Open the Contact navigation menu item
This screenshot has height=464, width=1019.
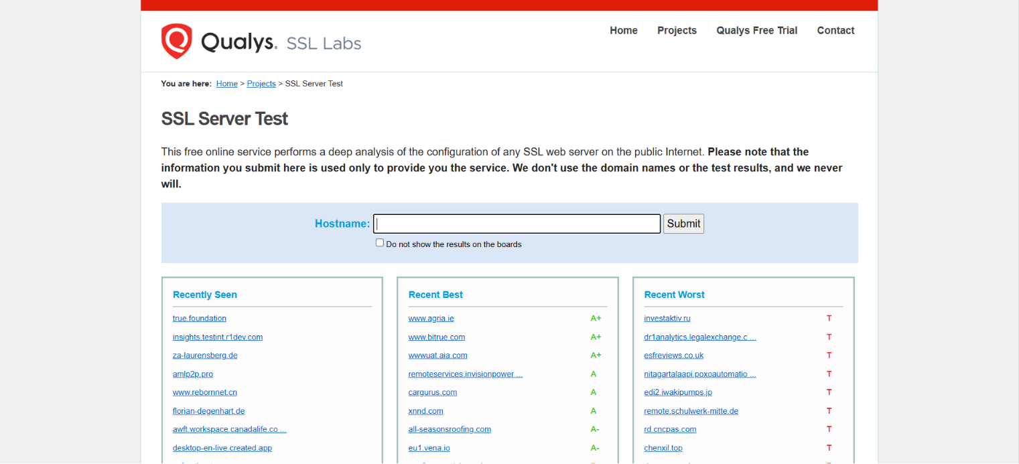coord(835,30)
